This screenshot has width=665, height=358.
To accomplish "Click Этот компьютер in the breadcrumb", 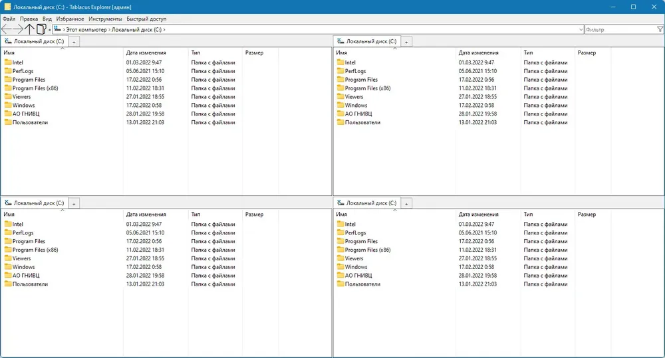I will pyautogui.click(x=86, y=30).
